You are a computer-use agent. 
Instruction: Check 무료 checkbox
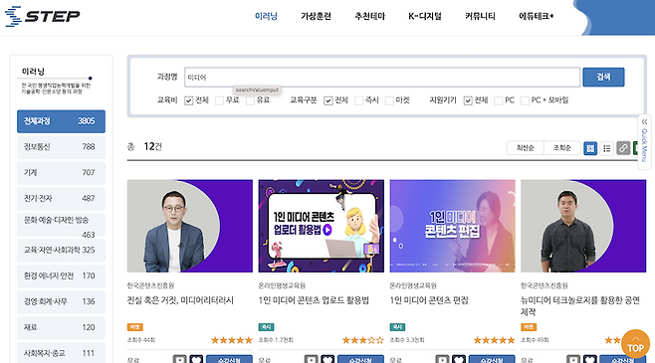coord(219,100)
